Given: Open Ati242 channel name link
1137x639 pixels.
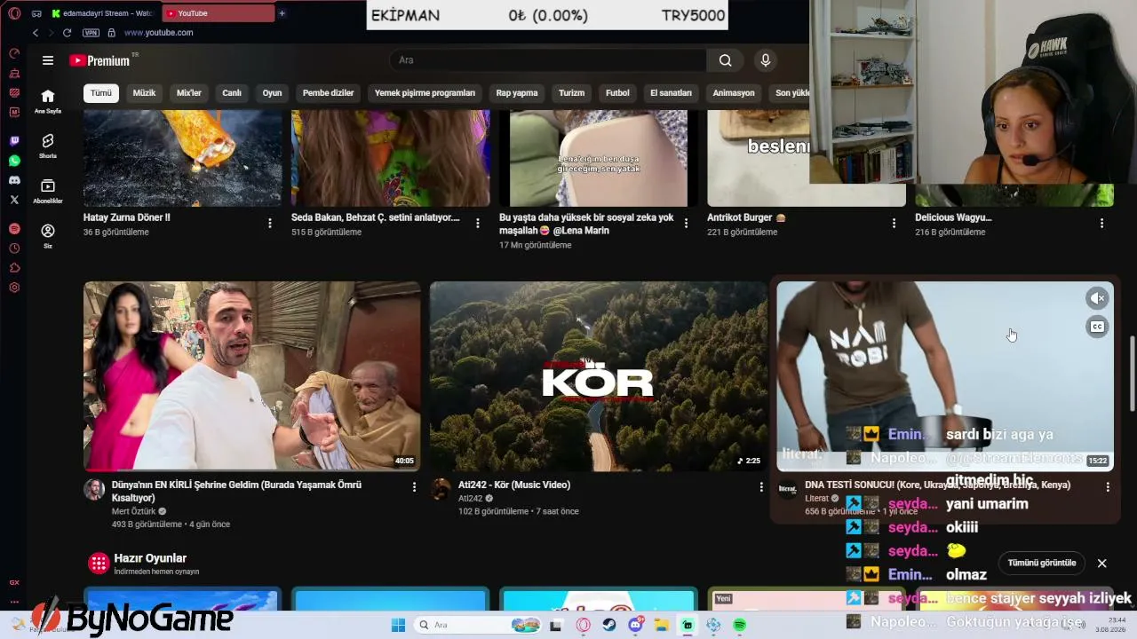Looking at the screenshot, I should pyautogui.click(x=470, y=499).
